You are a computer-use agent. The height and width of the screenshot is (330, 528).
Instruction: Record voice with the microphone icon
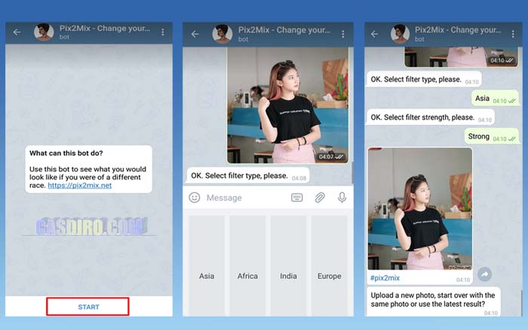coord(342,197)
